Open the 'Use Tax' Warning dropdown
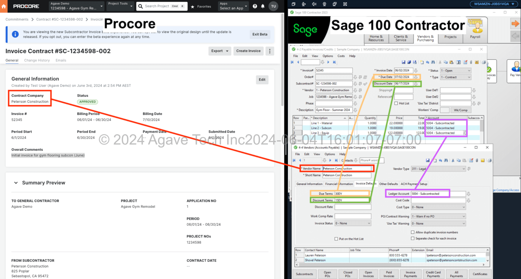Image resolution: width=521 pixels, height=279 pixels. (438, 224)
